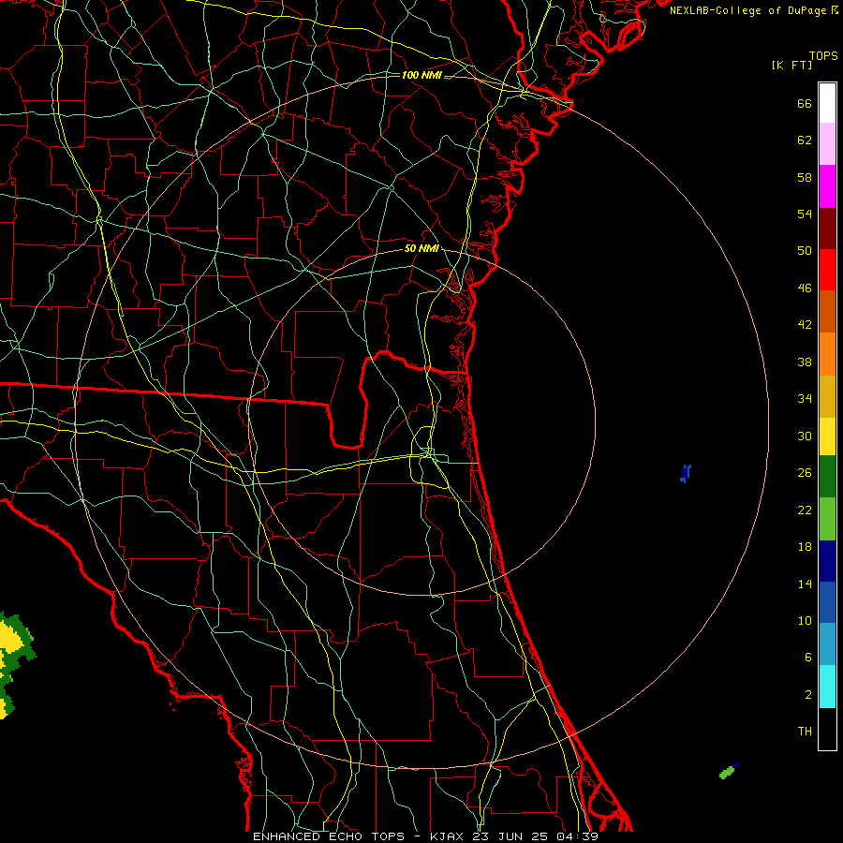The height and width of the screenshot is (843, 843).
Task: Click the '26' legend value
Action: point(805,473)
